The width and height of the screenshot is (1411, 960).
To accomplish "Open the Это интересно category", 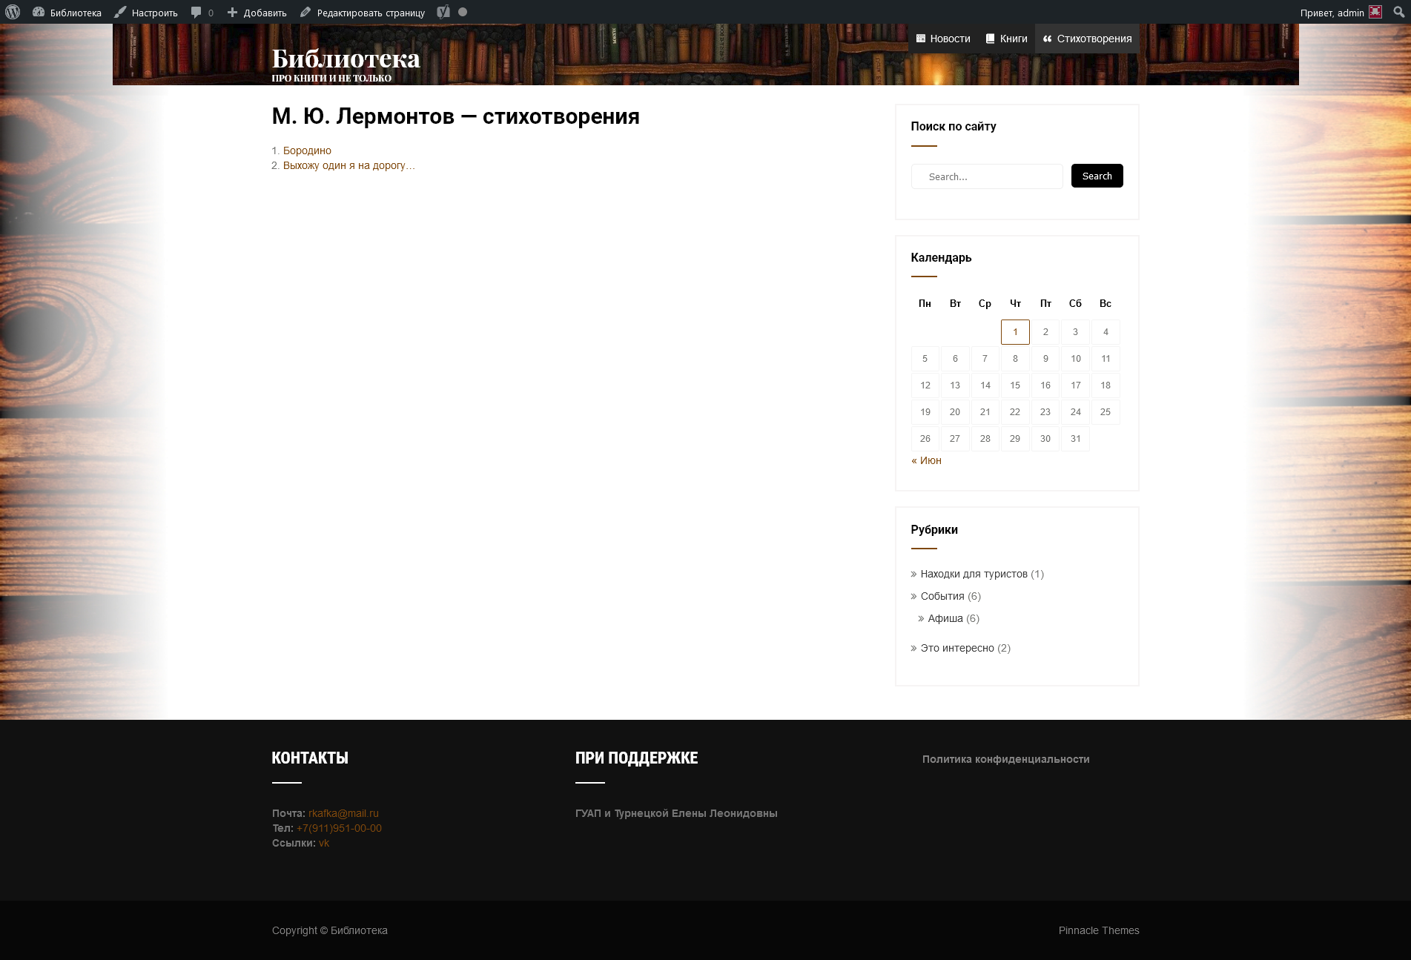I will coord(957,648).
